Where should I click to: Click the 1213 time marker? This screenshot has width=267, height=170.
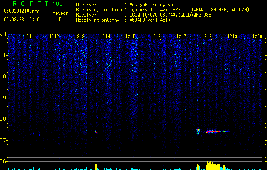(x=79, y=37)
